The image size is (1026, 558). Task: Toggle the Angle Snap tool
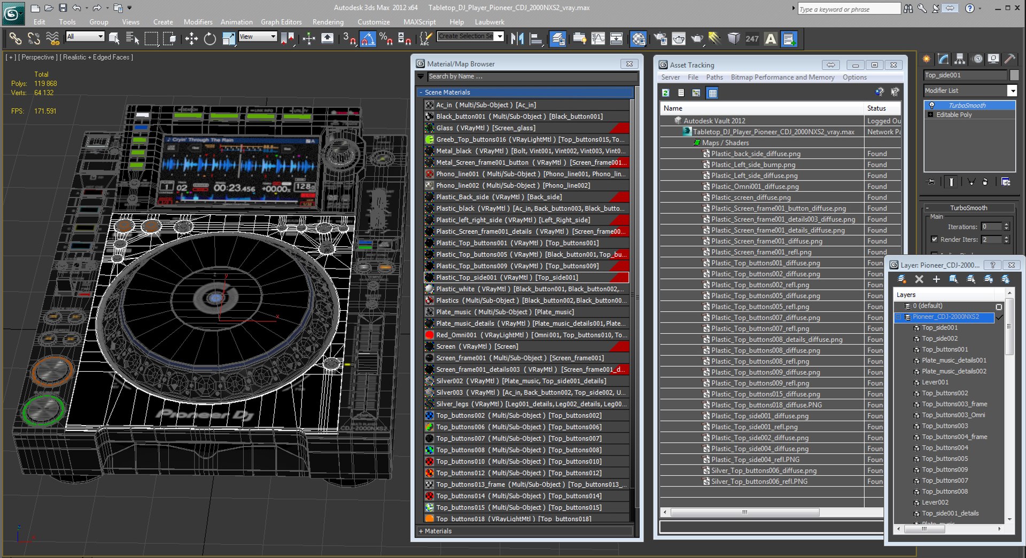(x=368, y=38)
